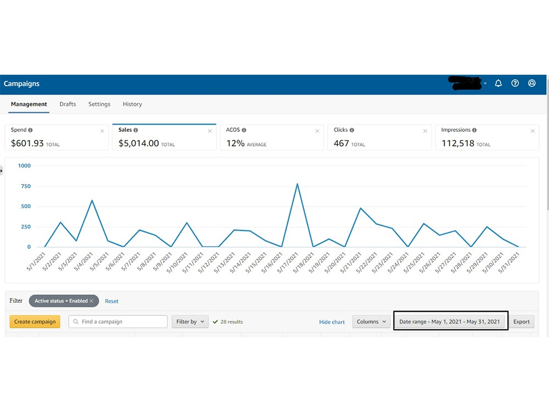
Task: Click the Hide chart link
Action: [332, 322]
